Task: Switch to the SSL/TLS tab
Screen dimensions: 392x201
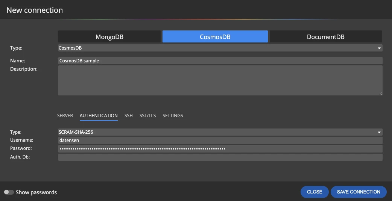Action: tap(147, 116)
